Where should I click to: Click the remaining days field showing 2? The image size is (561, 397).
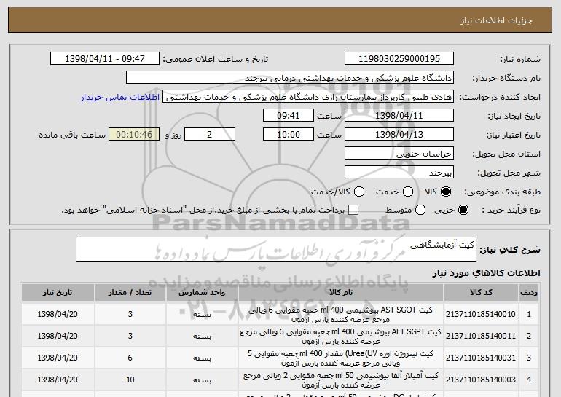pyautogui.click(x=210, y=135)
